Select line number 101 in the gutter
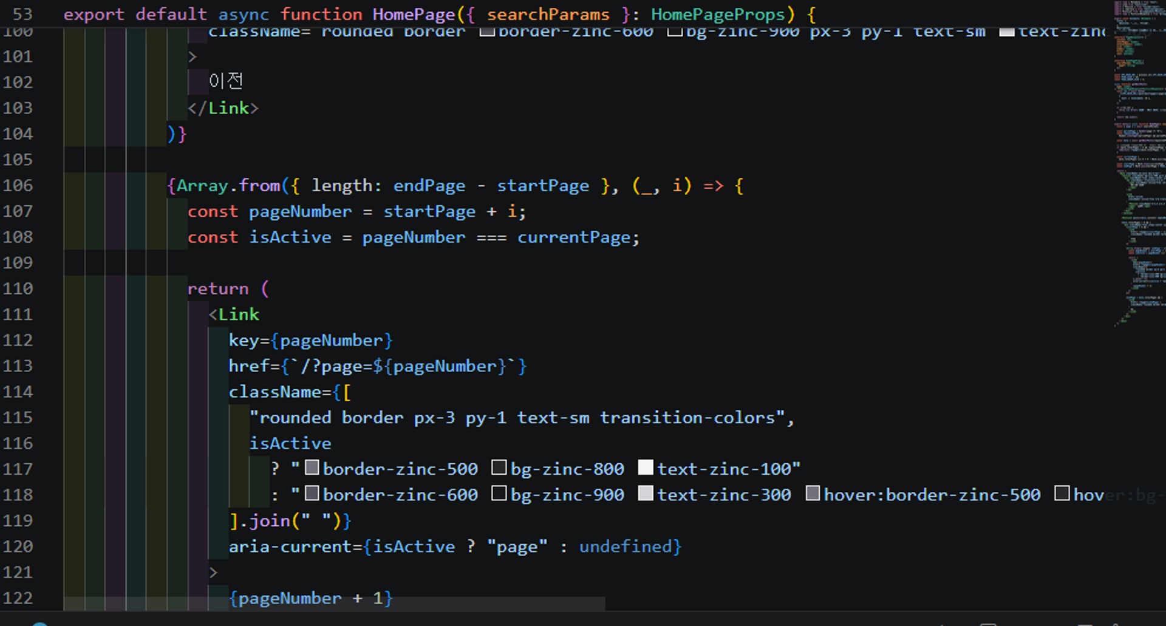The height and width of the screenshot is (626, 1166). click(18, 56)
